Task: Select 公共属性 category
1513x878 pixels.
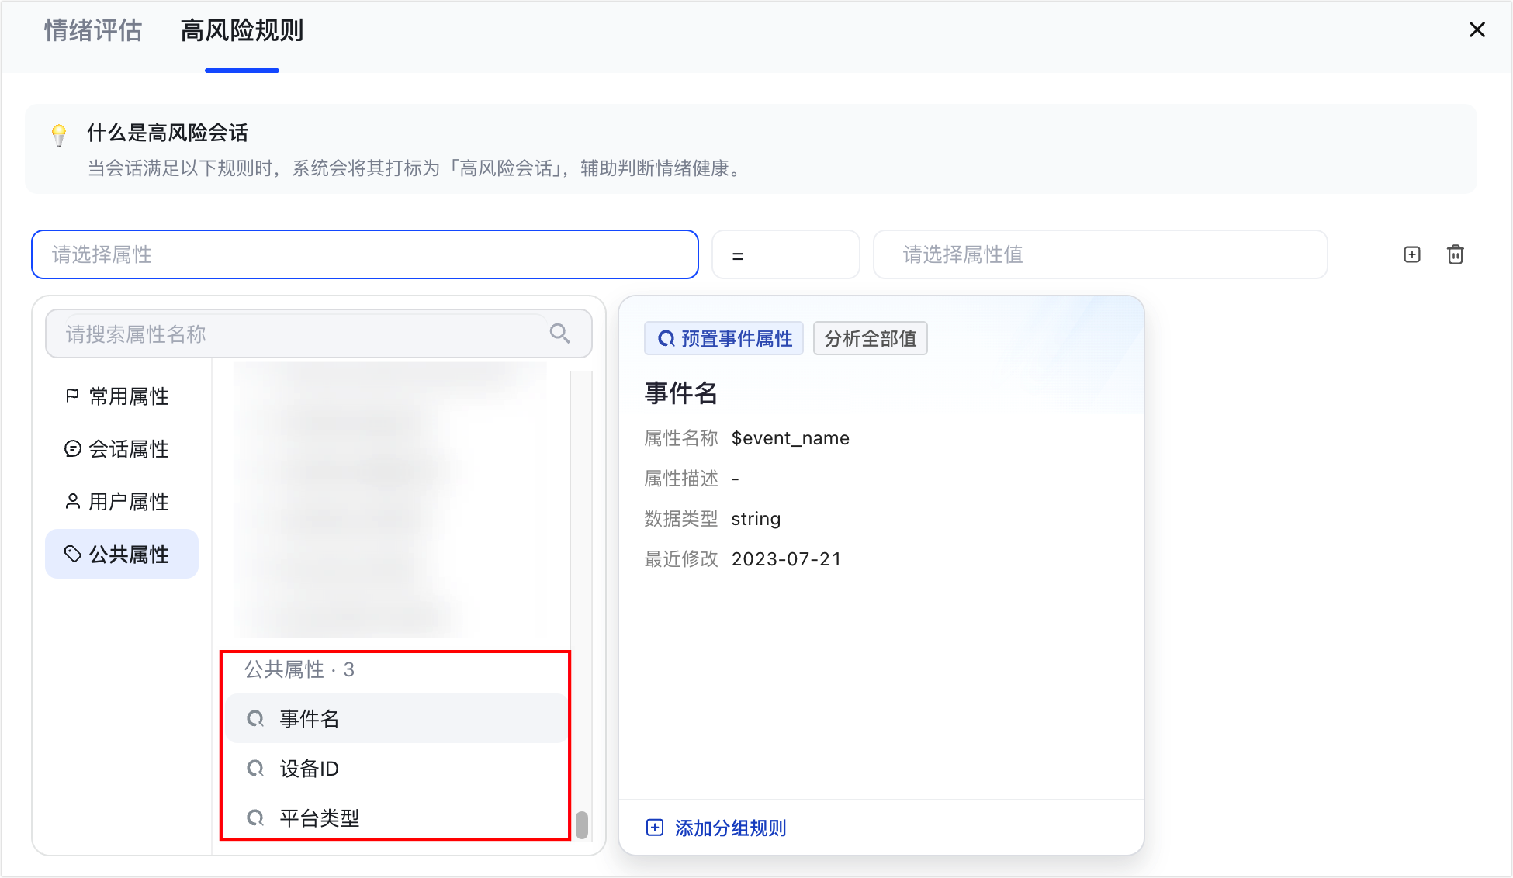Action: (x=122, y=554)
